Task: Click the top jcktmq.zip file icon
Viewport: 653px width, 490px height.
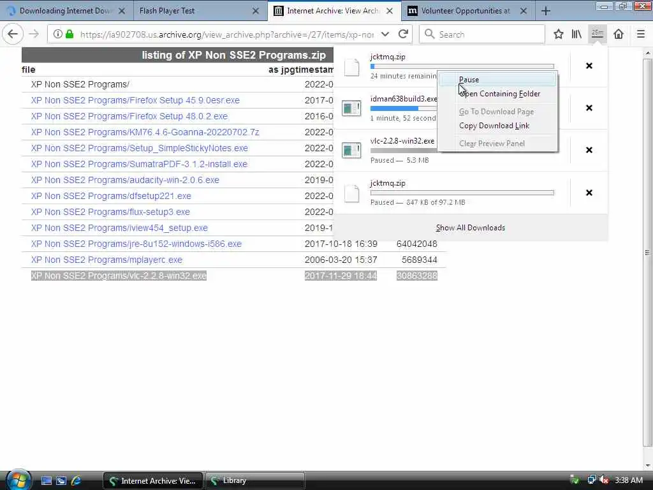Action: pyautogui.click(x=351, y=67)
